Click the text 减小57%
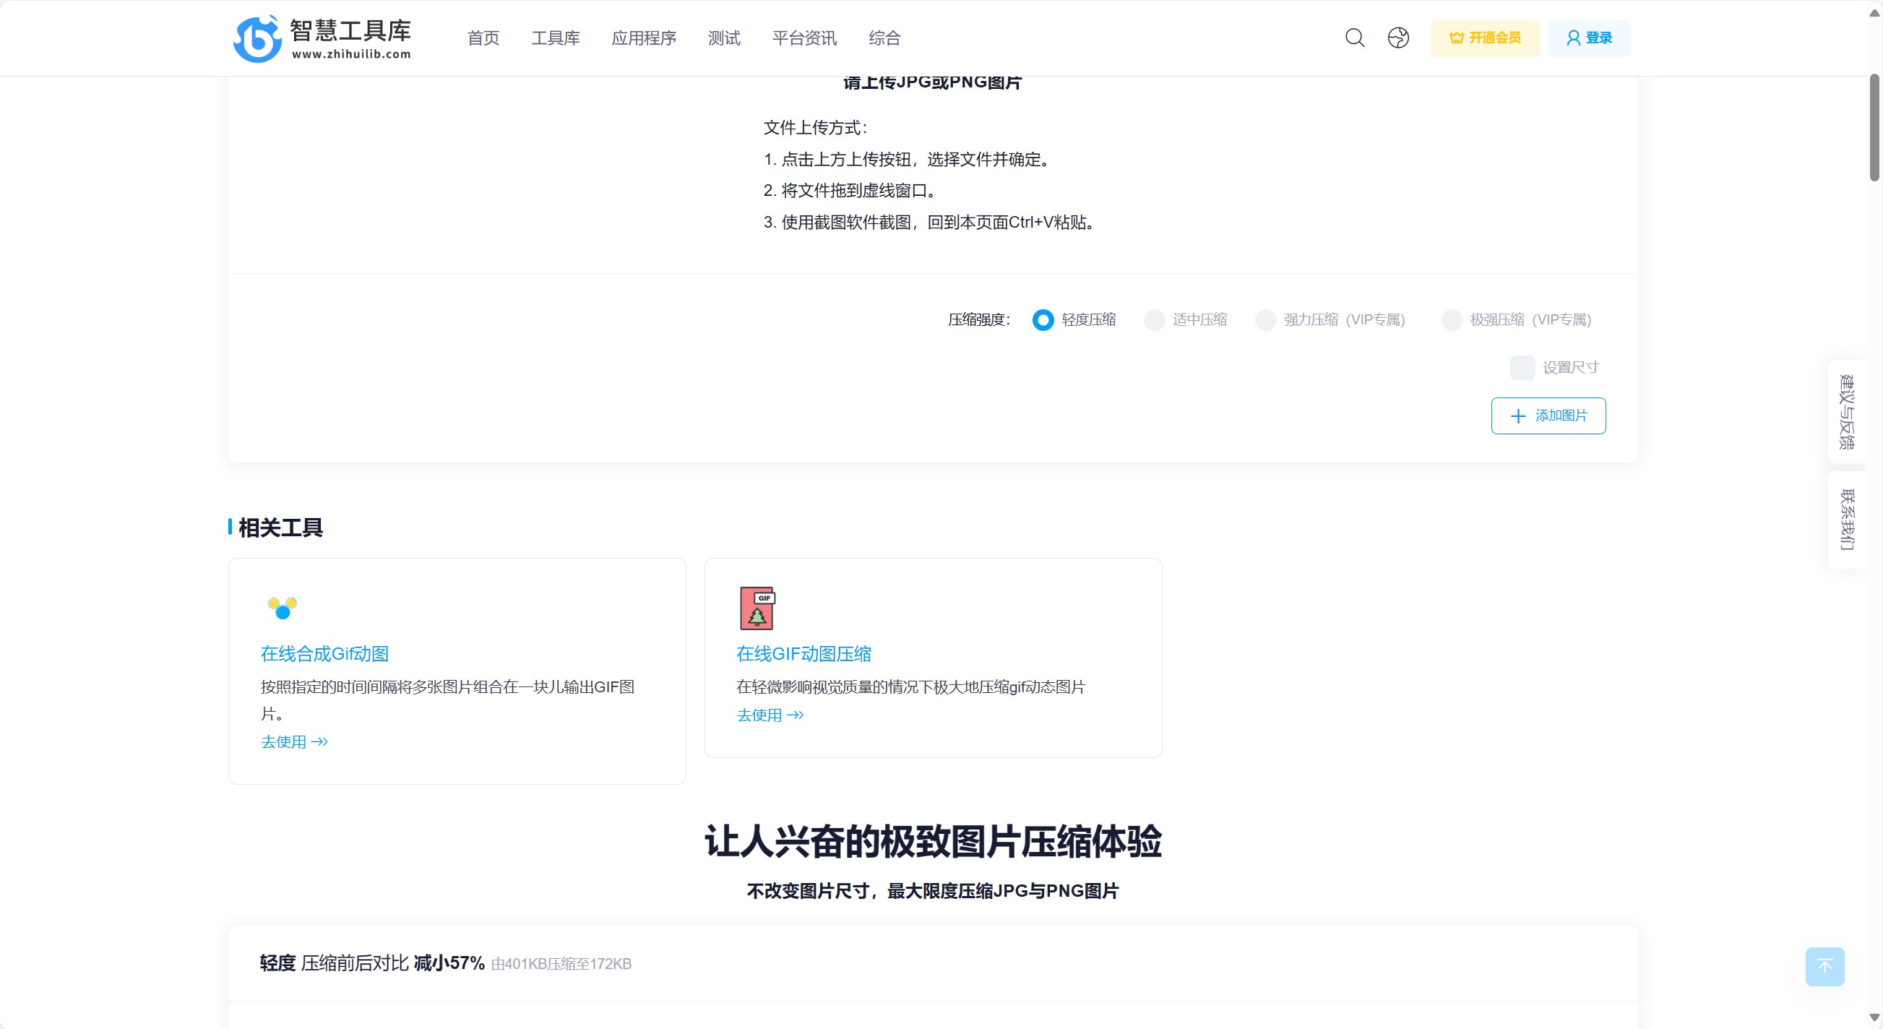 point(449,963)
